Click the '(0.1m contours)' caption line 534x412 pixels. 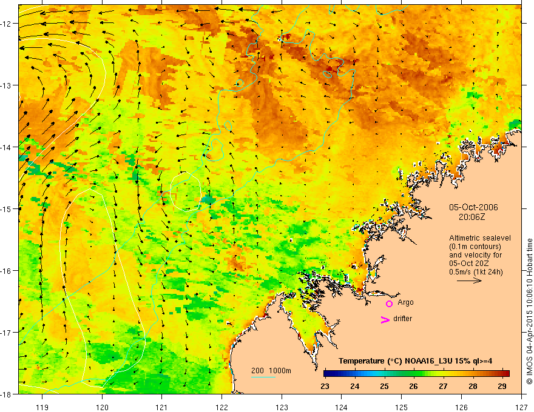click(x=475, y=247)
